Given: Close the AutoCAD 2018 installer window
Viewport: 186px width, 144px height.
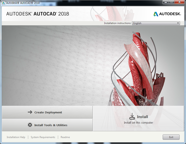Looking at the screenshot, I should [179, 2].
